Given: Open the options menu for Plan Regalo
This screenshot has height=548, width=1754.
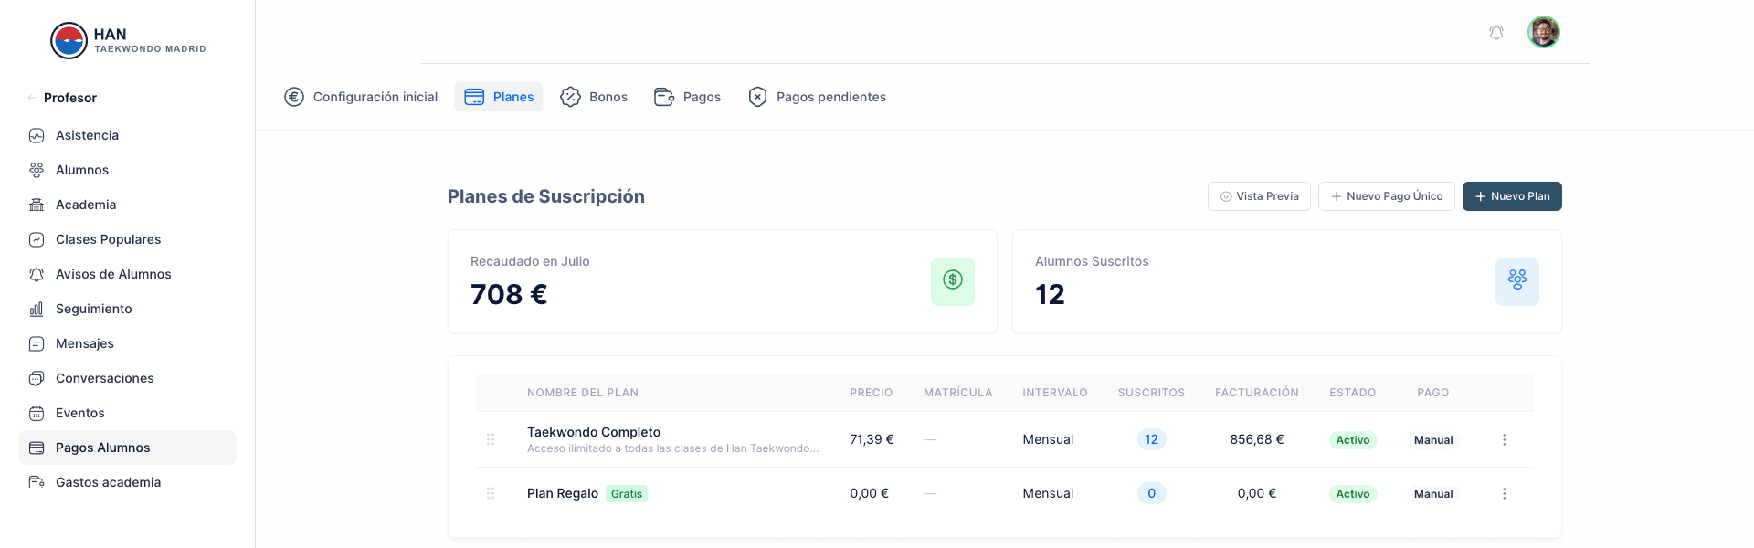Looking at the screenshot, I should pos(1504,493).
